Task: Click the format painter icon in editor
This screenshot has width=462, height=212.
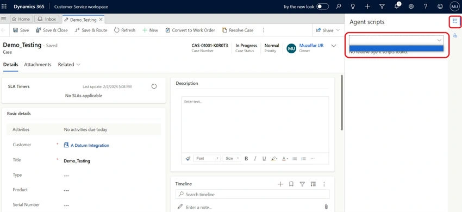Action: coord(188,159)
